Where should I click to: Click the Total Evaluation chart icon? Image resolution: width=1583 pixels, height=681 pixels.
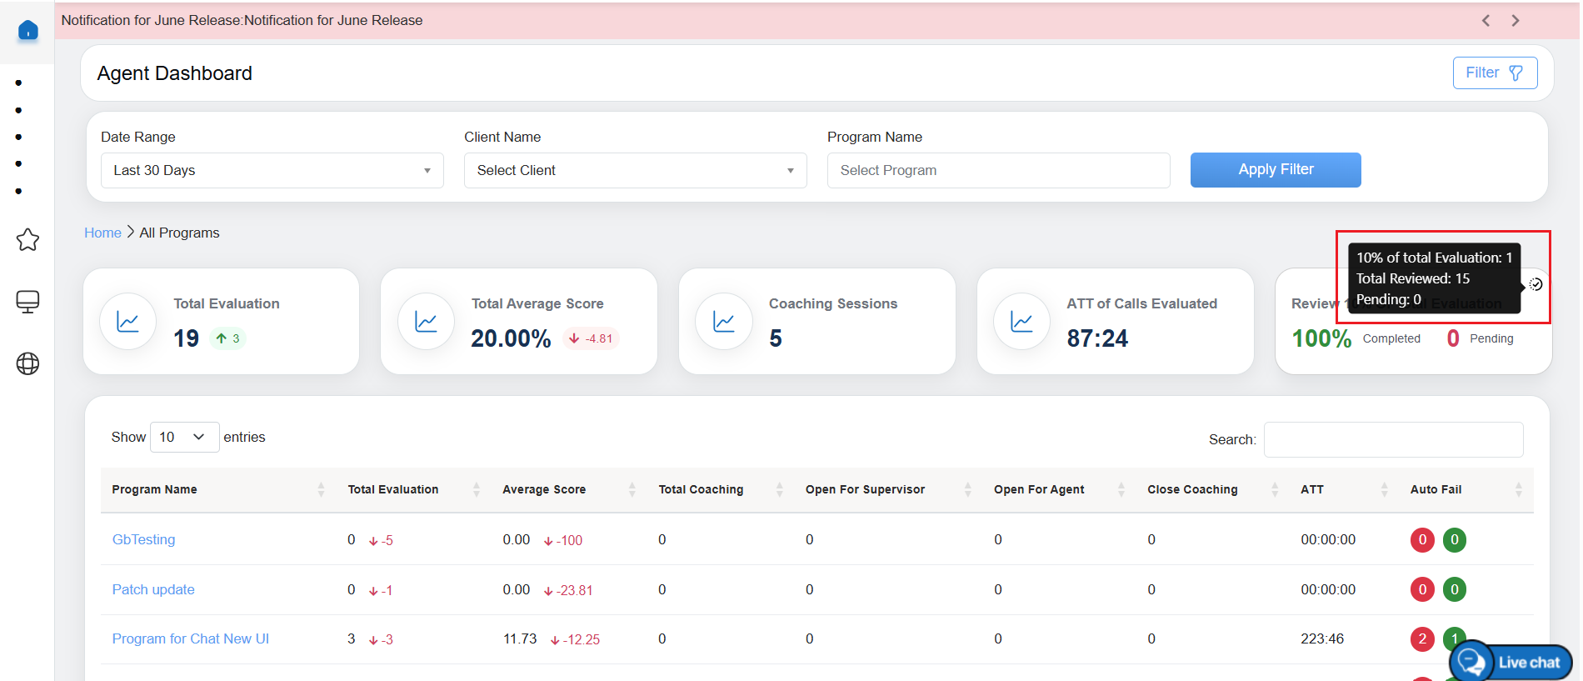pos(127,322)
